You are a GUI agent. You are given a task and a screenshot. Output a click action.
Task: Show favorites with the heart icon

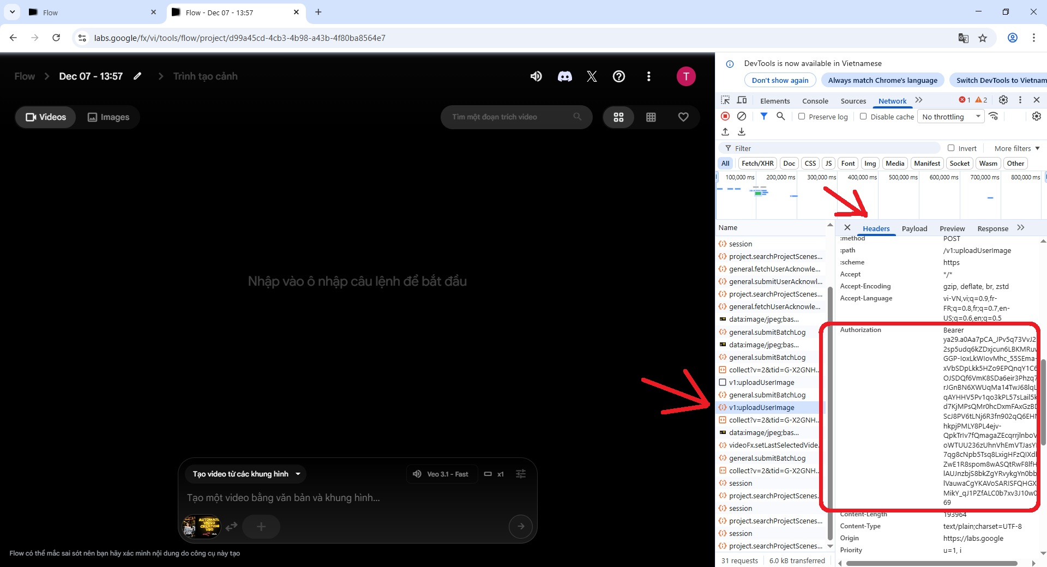(683, 117)
